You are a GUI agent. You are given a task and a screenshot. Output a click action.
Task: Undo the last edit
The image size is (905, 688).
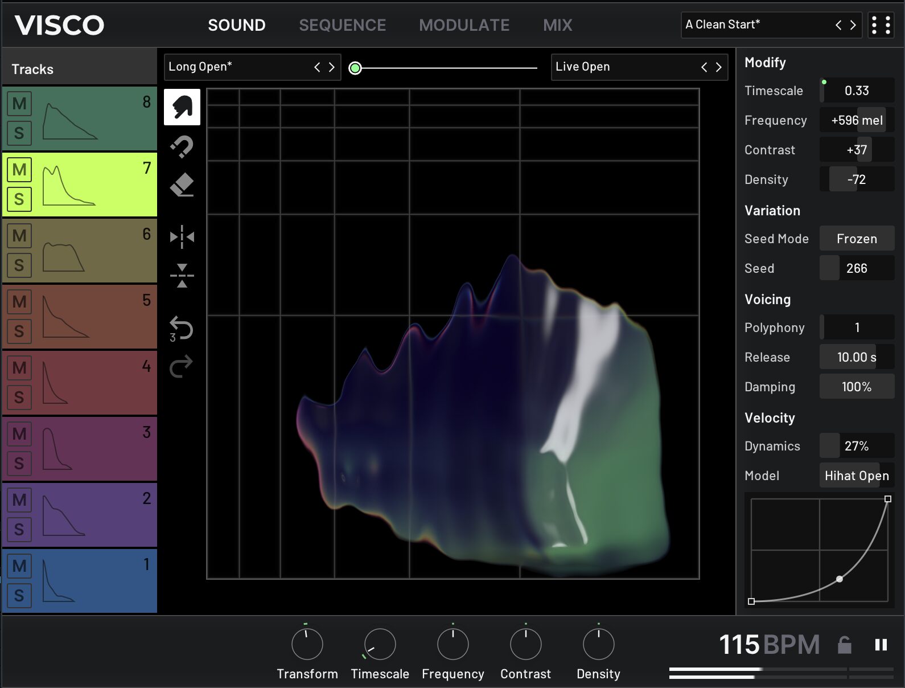[182, 329]
